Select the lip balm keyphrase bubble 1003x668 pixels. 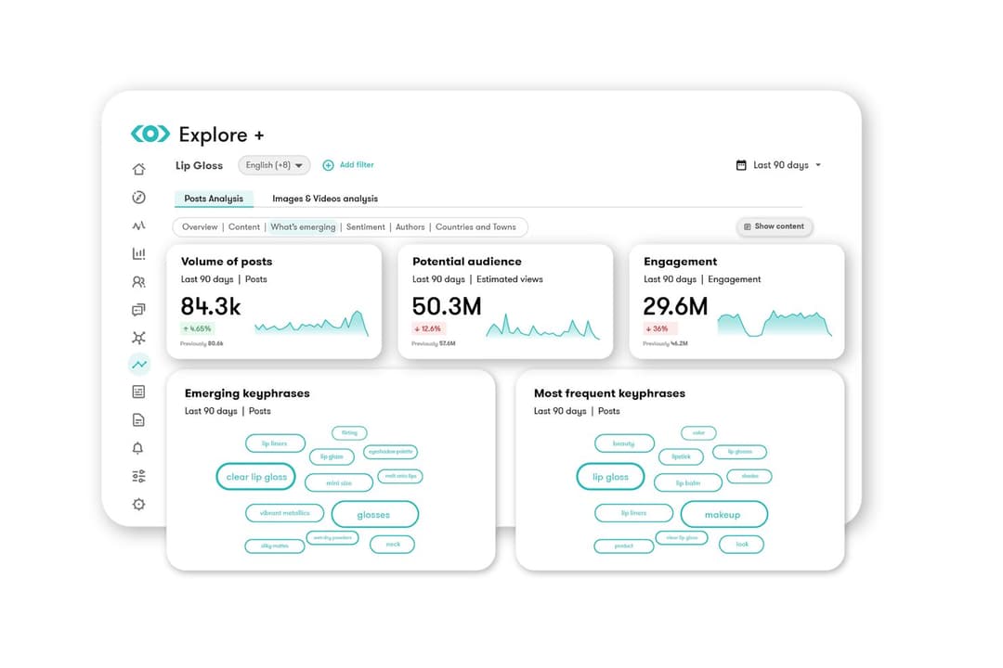click(688, 482)
